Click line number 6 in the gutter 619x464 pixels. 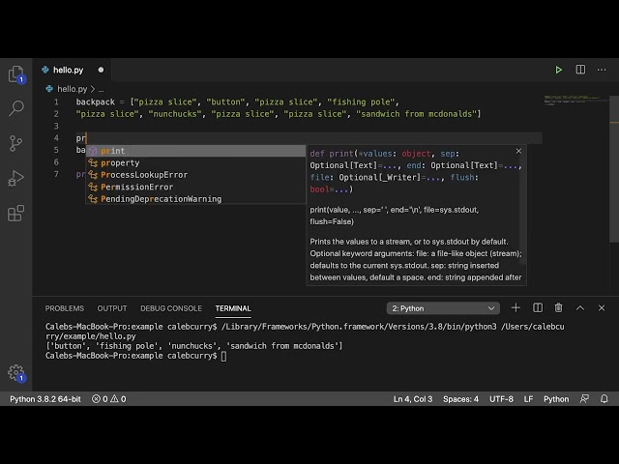[x=56, y=162]
